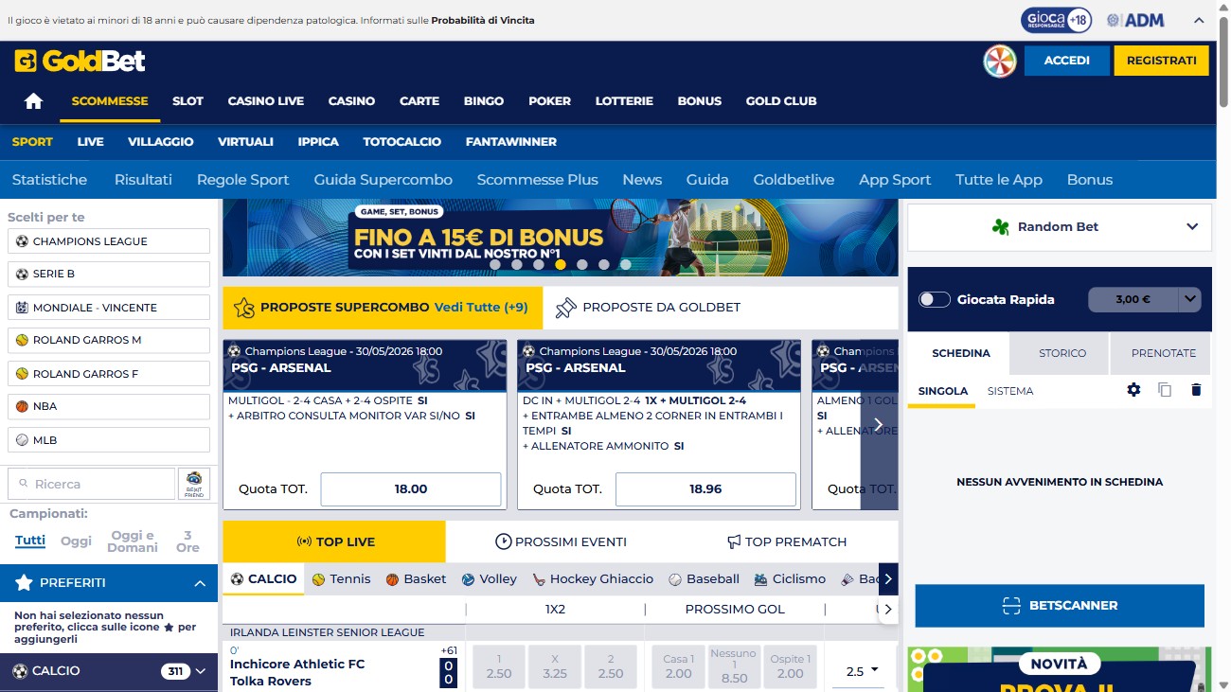
Task: Open the 2.5 goal line dropdown
Action: point(861,671)
